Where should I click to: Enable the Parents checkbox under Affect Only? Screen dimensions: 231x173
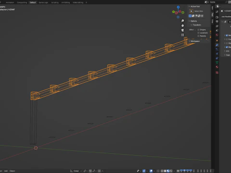coord(198,36)
